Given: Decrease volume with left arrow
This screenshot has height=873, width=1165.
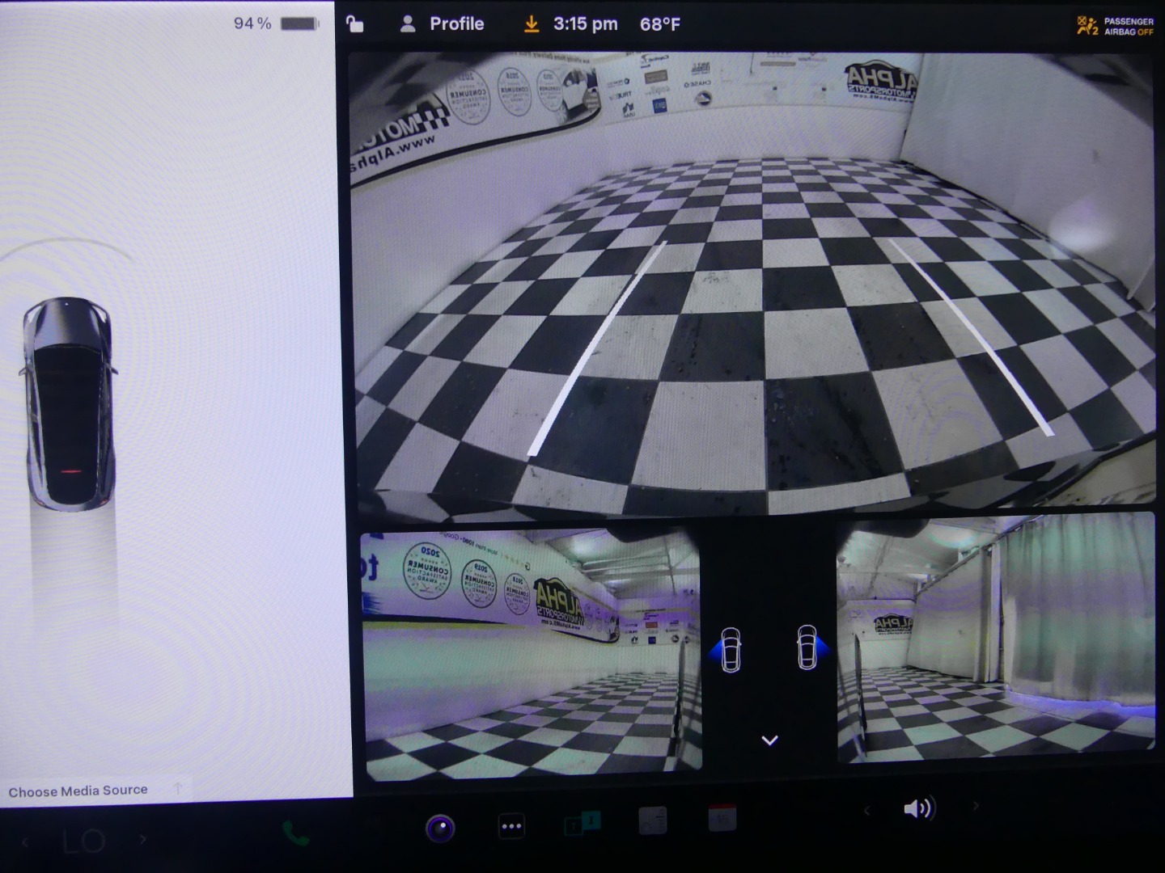Looking at the screenshot, I should click(x=867, y=809).
